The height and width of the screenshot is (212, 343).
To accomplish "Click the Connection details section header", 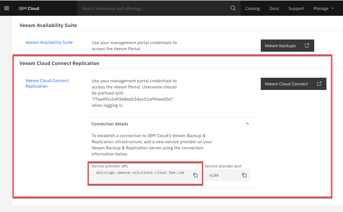I will (x=110, y=124).
